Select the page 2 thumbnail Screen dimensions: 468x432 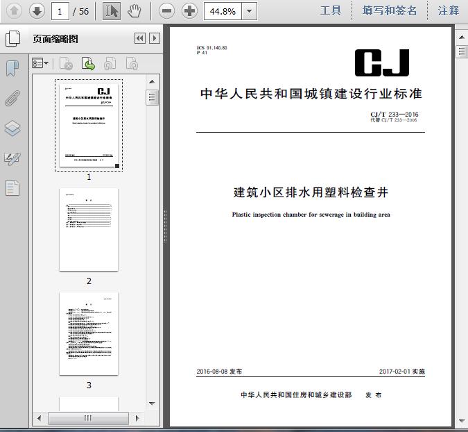coord(89,230)
